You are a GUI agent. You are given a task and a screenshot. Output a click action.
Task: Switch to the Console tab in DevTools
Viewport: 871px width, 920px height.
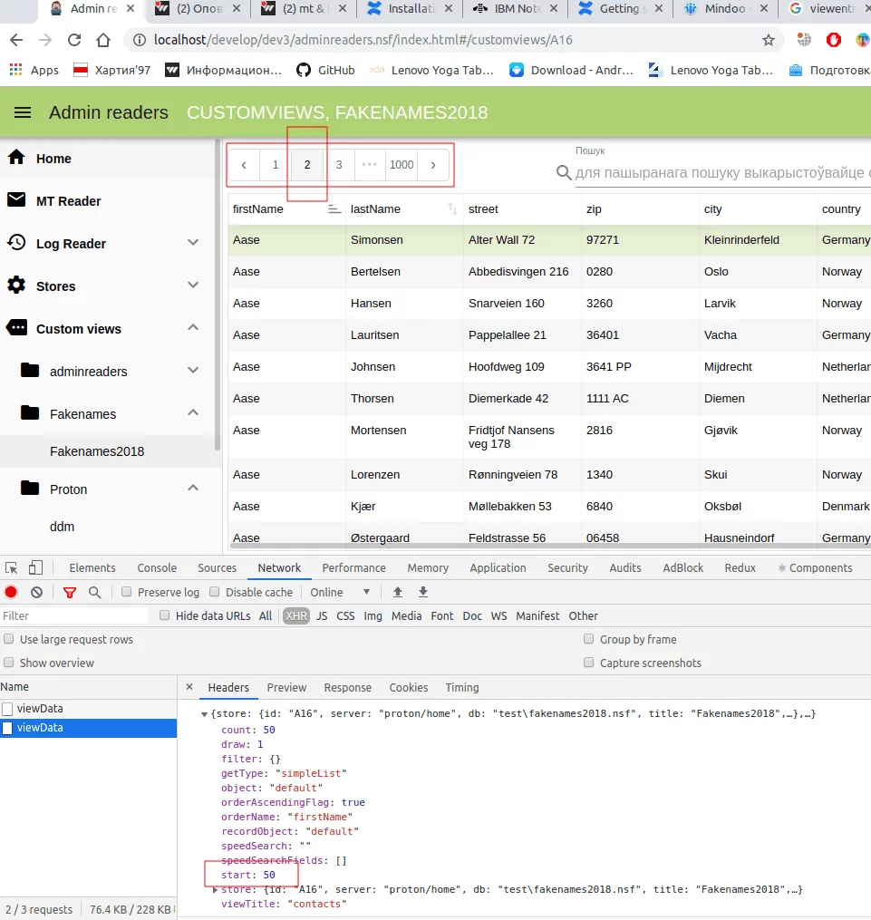(x=157, y=568)
